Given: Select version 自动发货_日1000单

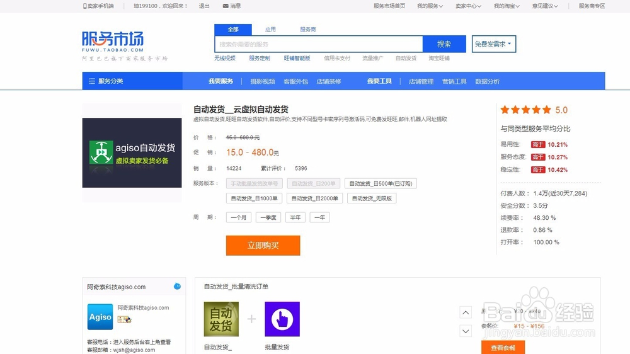Looking at the screenshot, I should (255, 198).
